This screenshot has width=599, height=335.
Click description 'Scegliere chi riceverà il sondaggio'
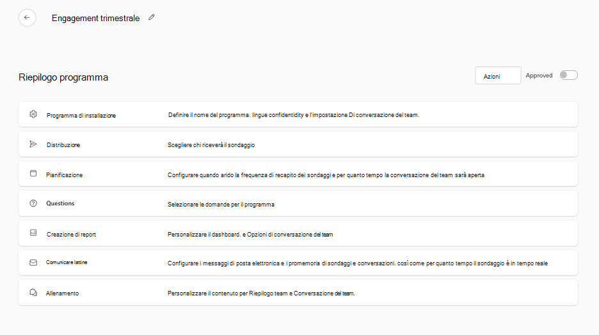[211, 145]
